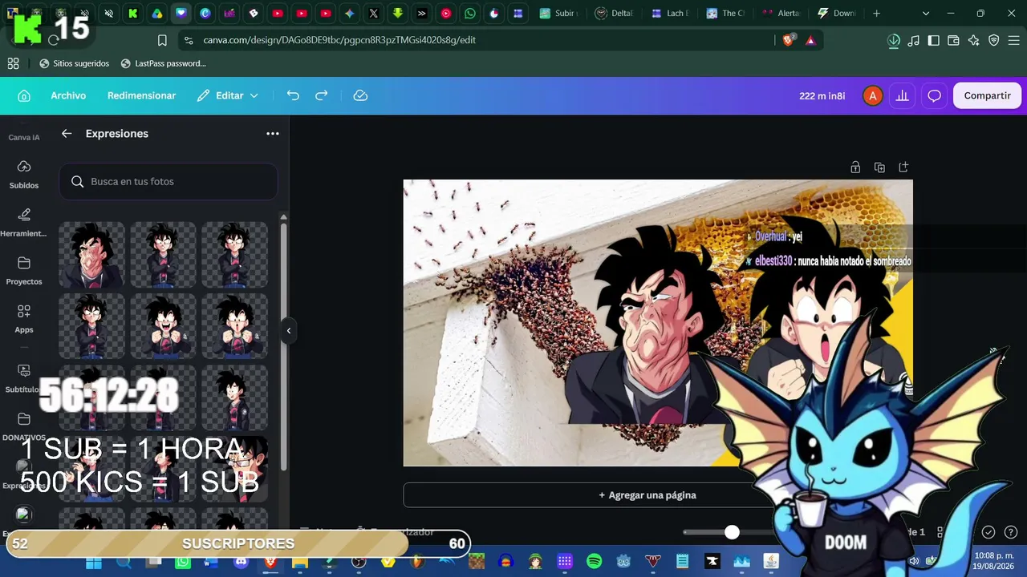Viewport: 1027px width, 577px height.
Task: Open the Herramientas sidebar tab
Action: point(24,221)
